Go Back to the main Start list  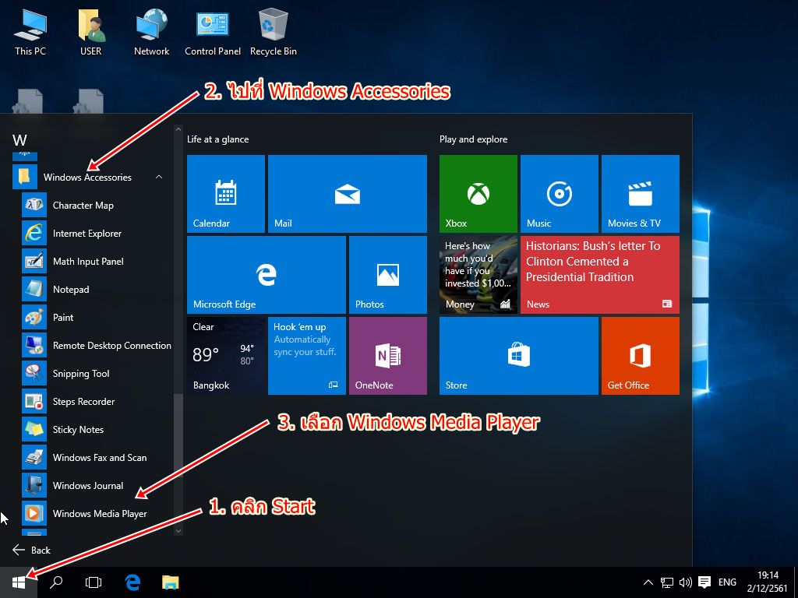coord(32,550)
